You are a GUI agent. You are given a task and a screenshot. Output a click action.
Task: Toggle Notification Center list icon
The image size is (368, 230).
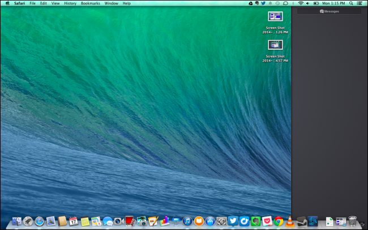point(360,3)
